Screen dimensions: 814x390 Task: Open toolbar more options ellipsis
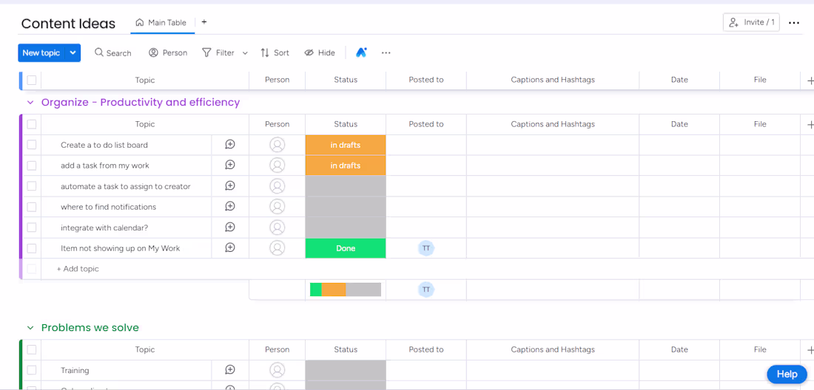[x=386, y=52]
